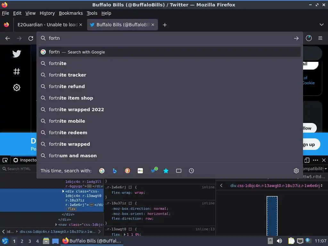
Task: Click the Firefox View icon in tab strip
Action: (x=6, y=25)
